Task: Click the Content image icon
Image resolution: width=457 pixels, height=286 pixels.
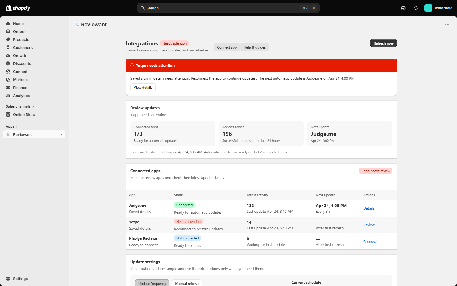Action: coord(8,71)
